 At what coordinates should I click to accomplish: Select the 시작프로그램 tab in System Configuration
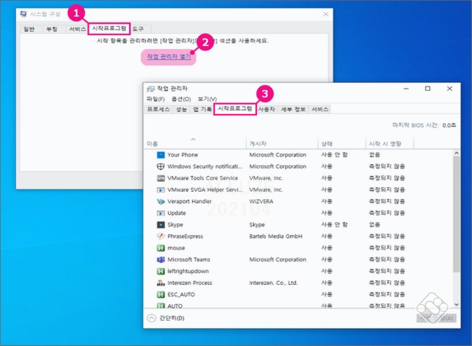click(x=109, y=29)
